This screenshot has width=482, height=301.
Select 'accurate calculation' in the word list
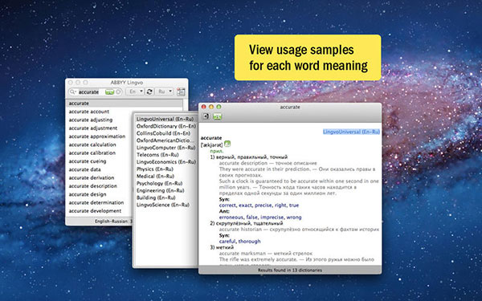tap(92, 144)
